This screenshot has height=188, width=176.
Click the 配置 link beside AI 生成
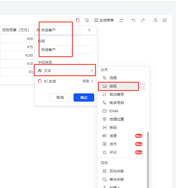tap(86, 81)
